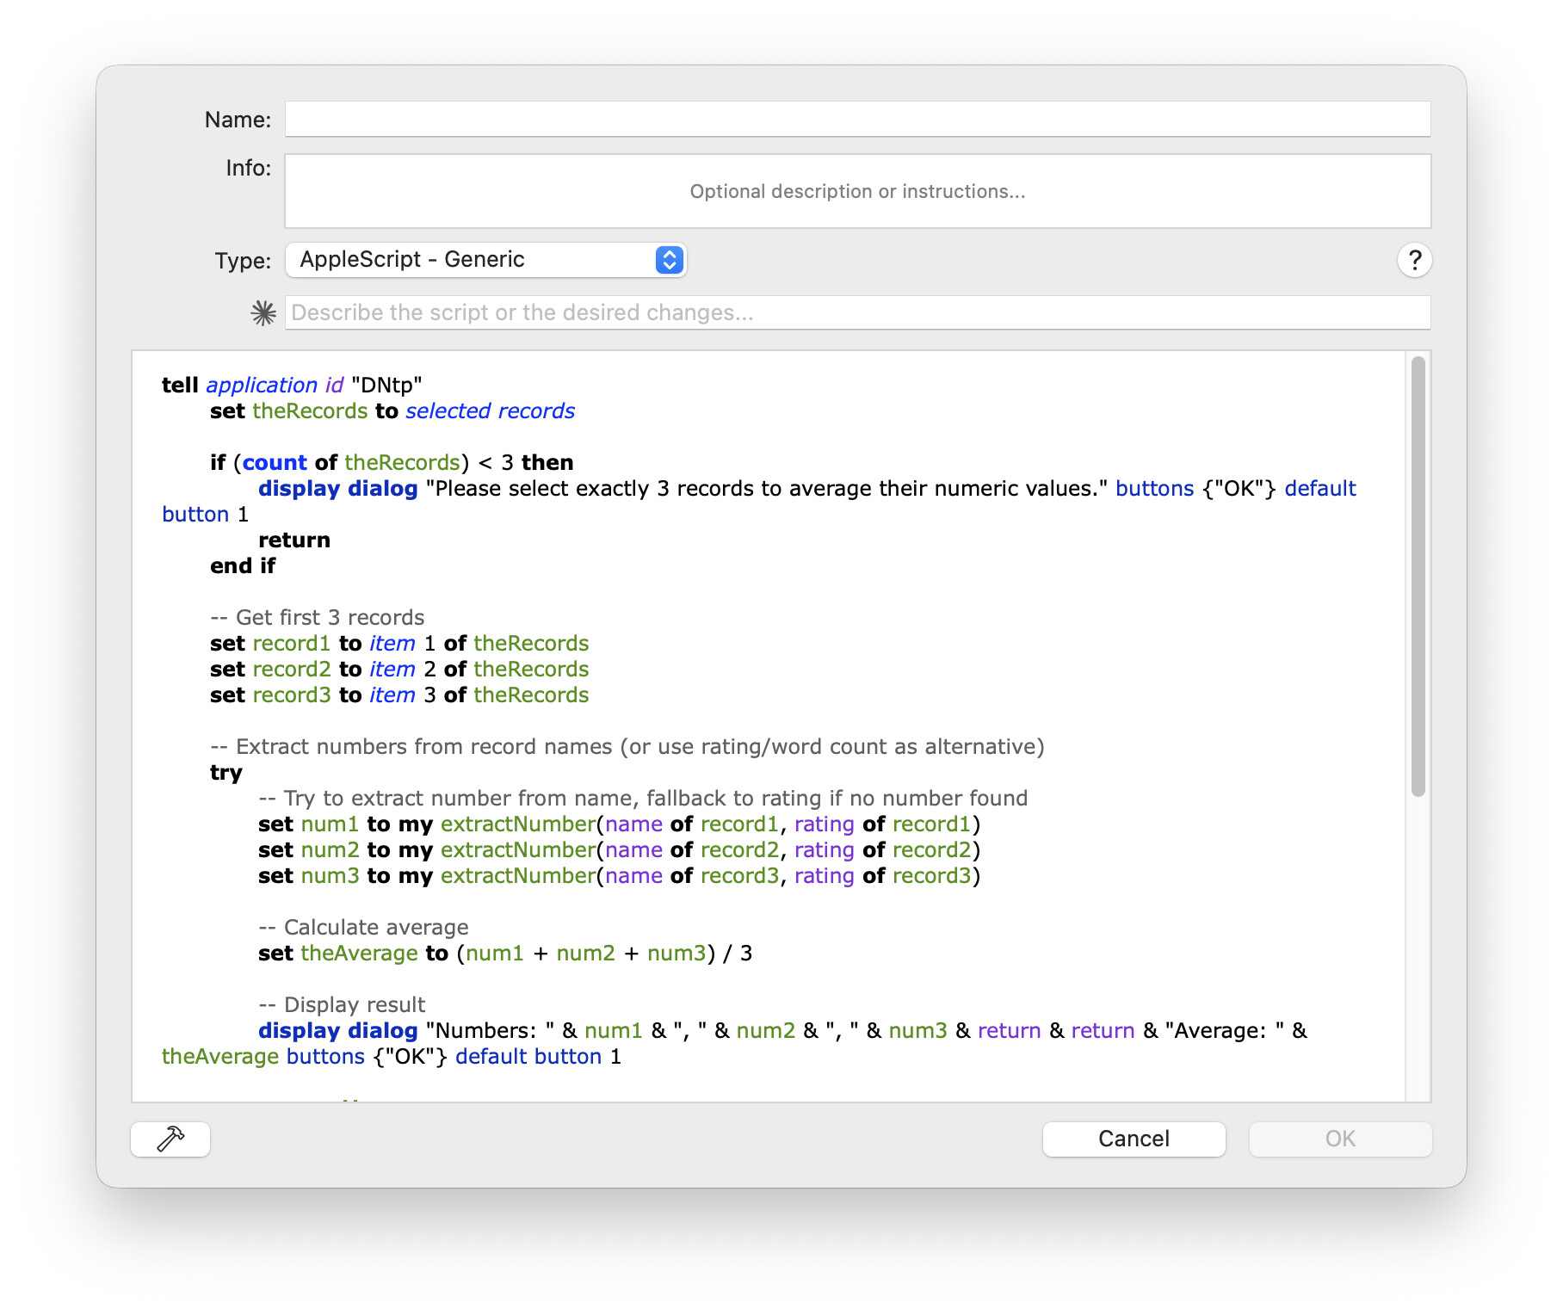1563x1315 pixels.
Task: Click the 'try' keyword in script
Action: coord(226,773)
